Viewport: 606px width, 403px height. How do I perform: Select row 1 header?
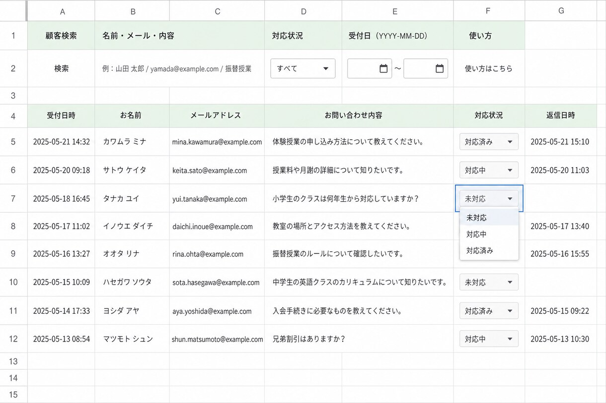[x=13, y=35]
